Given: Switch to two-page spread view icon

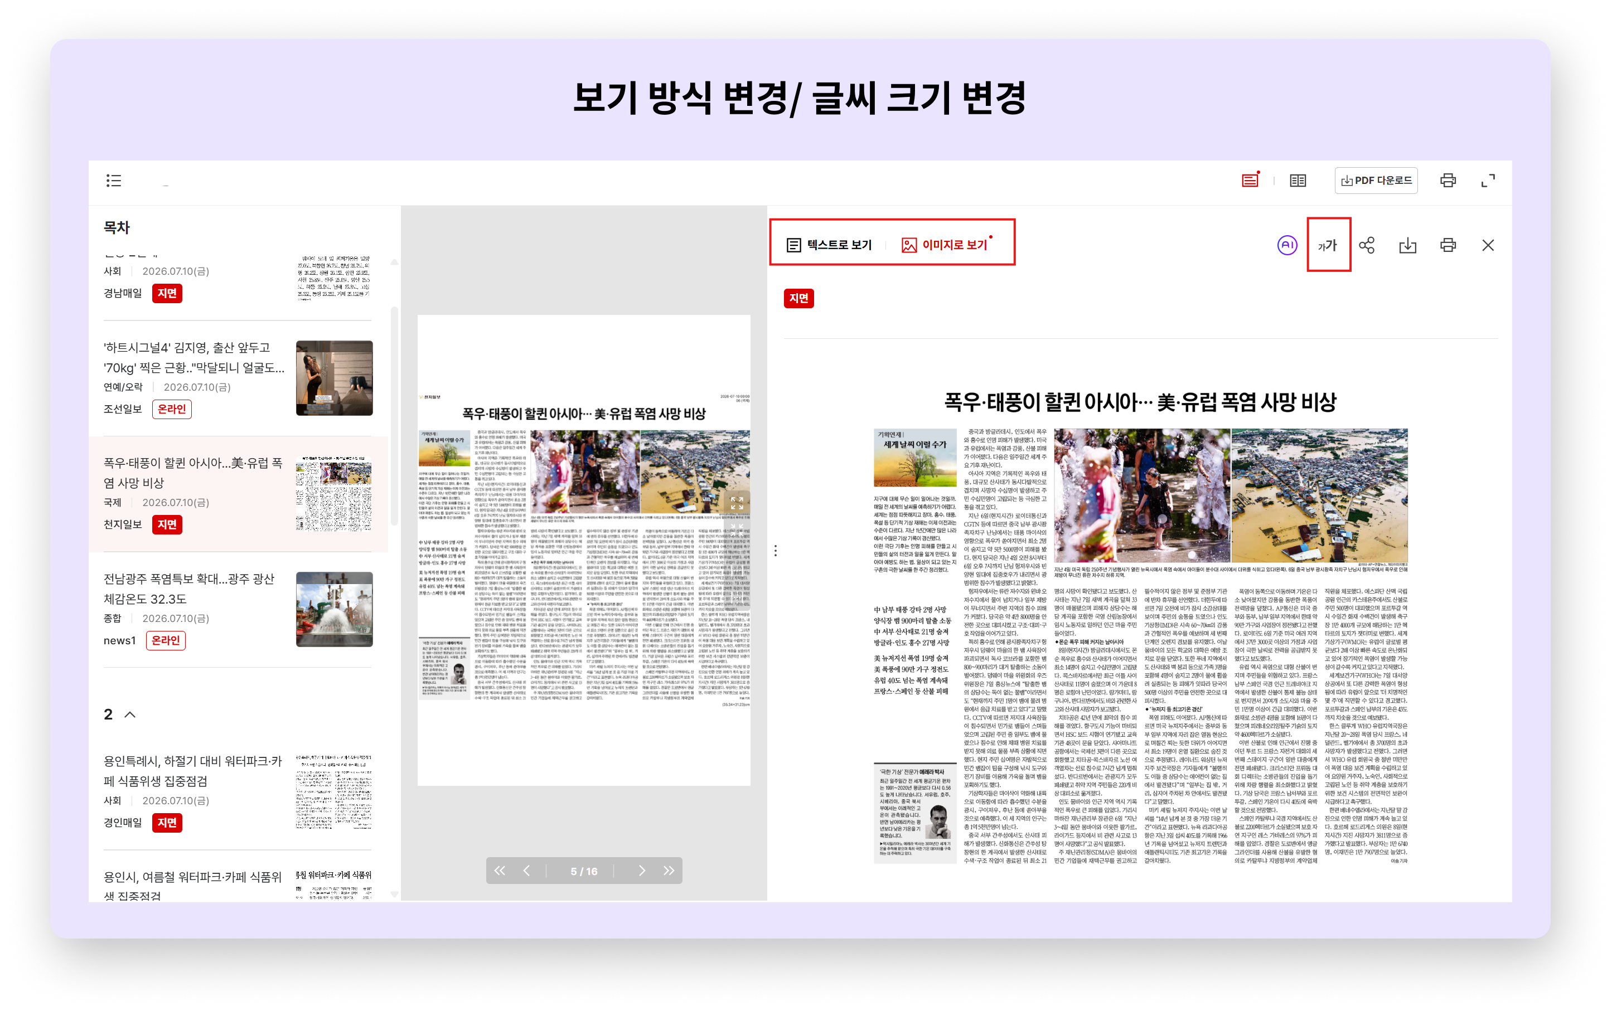Looking at the screenshot, I should point(1298,181).
